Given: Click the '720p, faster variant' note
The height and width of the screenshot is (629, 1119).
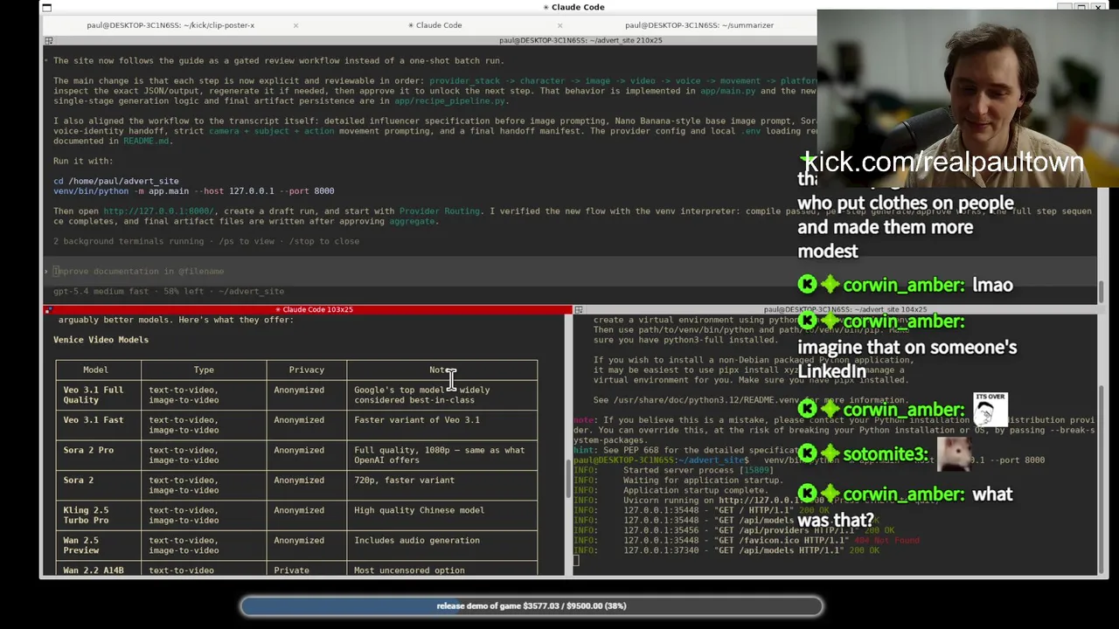Looking at the screenshot, I should [404, 480].
